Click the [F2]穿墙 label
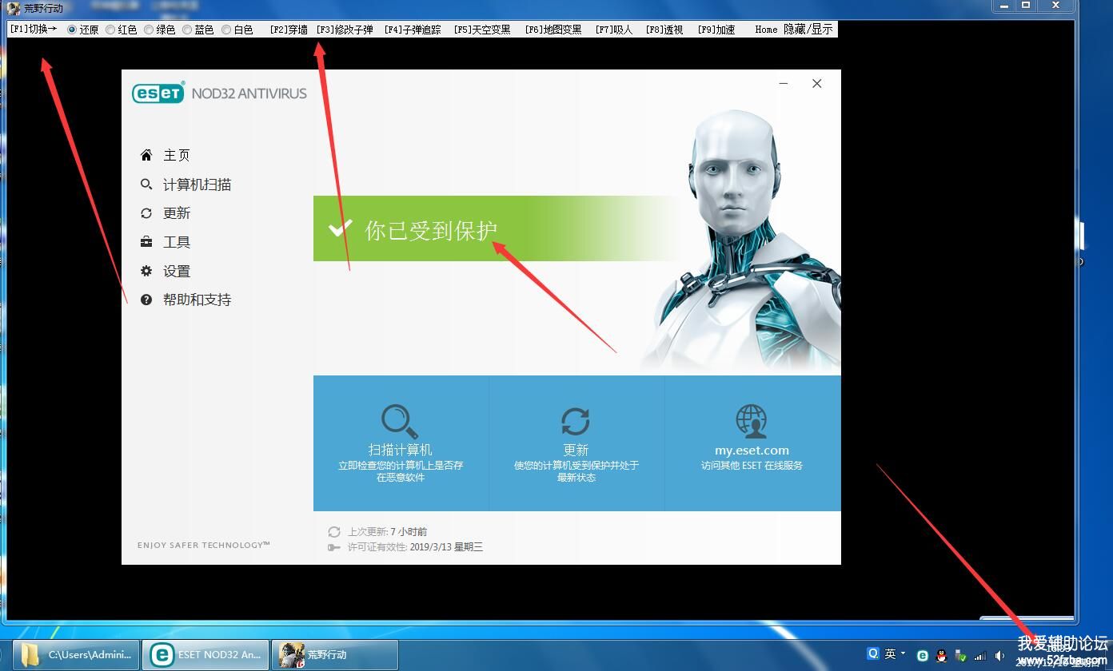Viewport: 1113px width, 671px height. 289,30
